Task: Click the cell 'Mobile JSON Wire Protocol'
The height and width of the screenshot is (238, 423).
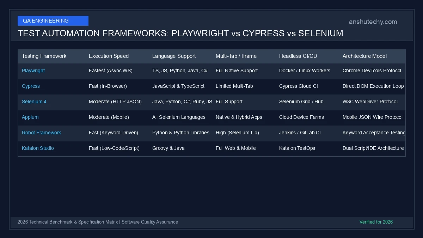Action: [373, 117]
